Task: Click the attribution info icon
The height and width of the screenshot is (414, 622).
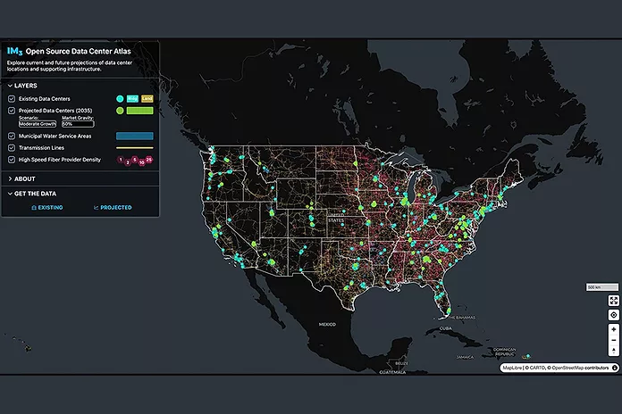Action: click(615, 368)
